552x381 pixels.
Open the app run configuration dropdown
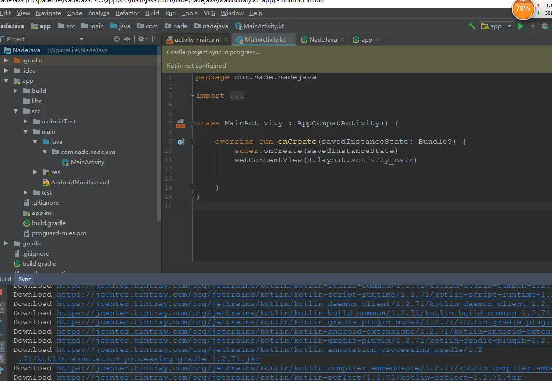(496, 26)
